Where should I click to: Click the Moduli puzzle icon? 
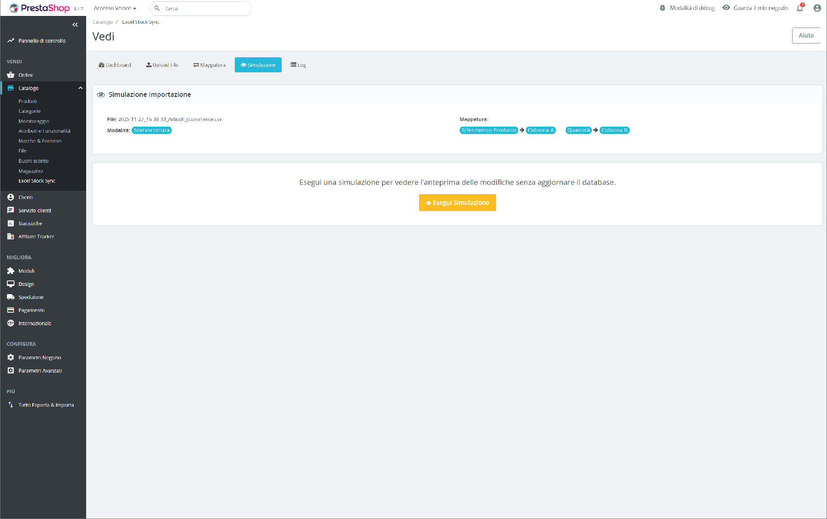coord(11,271)
